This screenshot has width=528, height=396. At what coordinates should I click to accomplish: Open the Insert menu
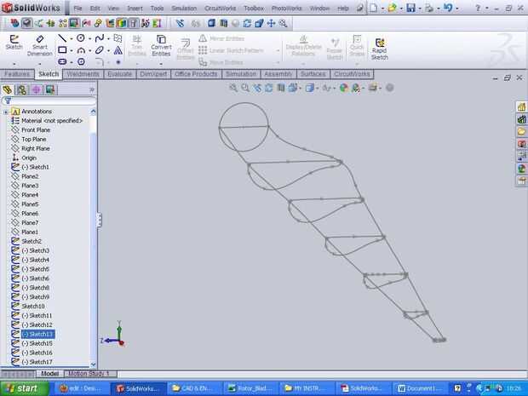(x=135, y=8)
